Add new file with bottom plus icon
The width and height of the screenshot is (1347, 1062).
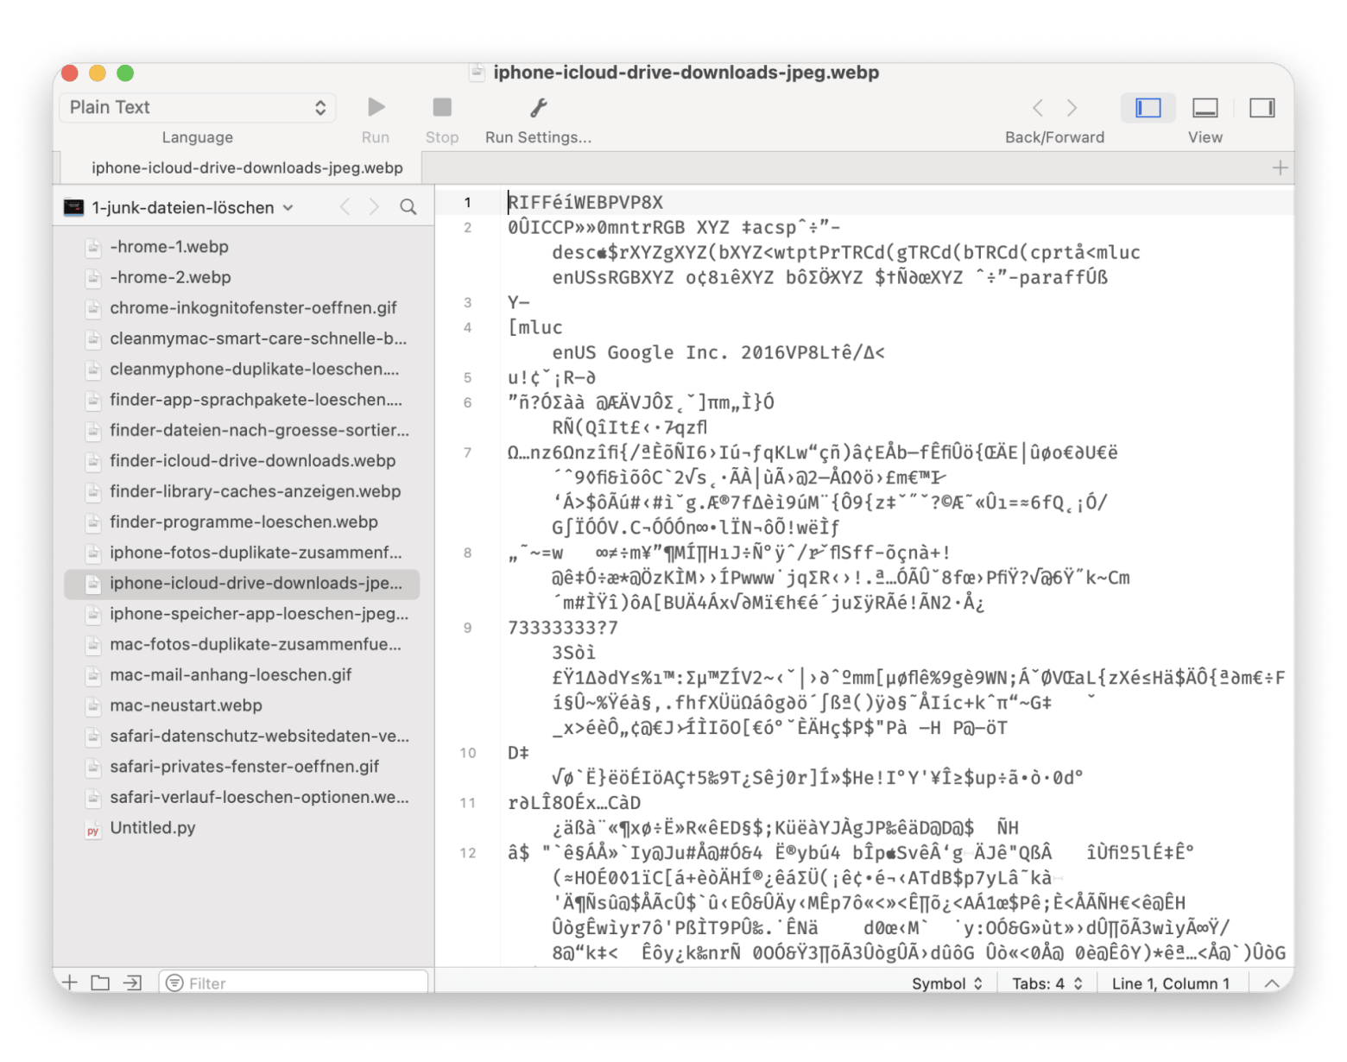click(70, 983)
